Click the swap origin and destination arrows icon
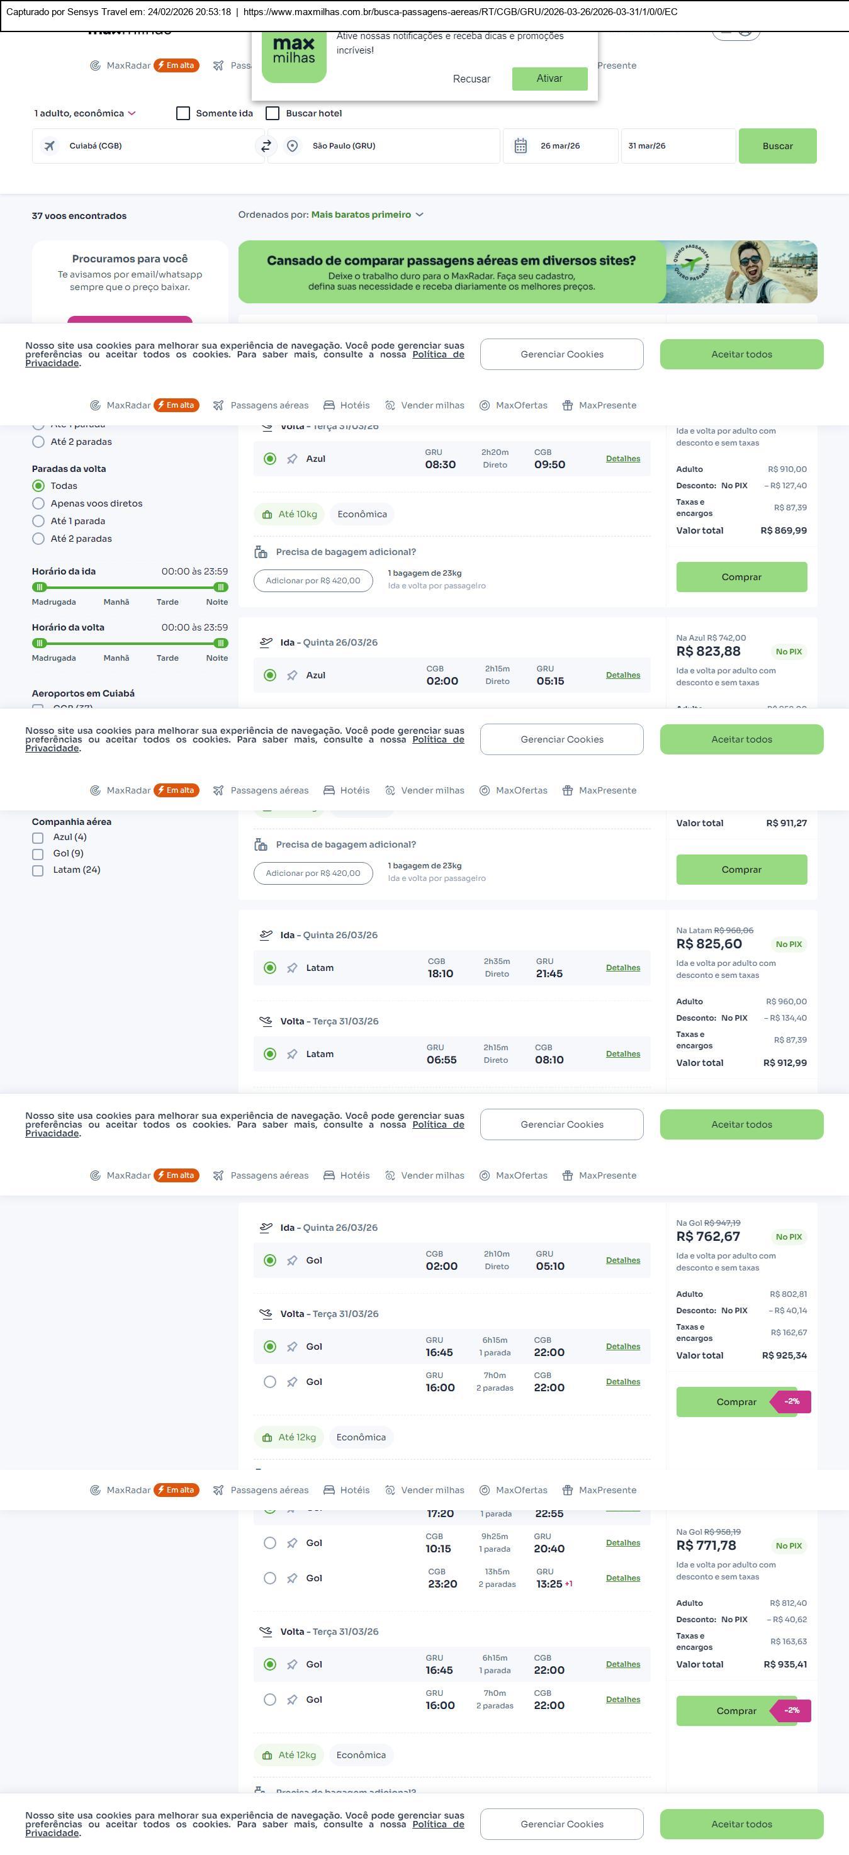 click(266, 146)
